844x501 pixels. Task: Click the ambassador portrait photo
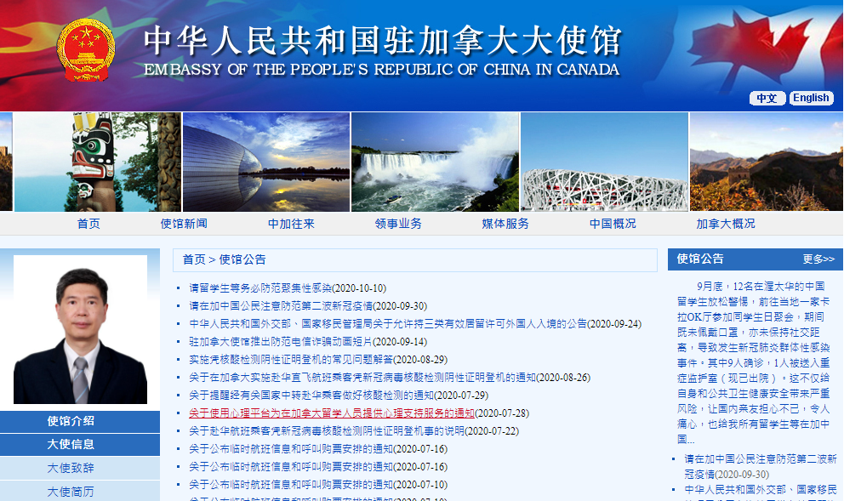[x=80, y=330]
